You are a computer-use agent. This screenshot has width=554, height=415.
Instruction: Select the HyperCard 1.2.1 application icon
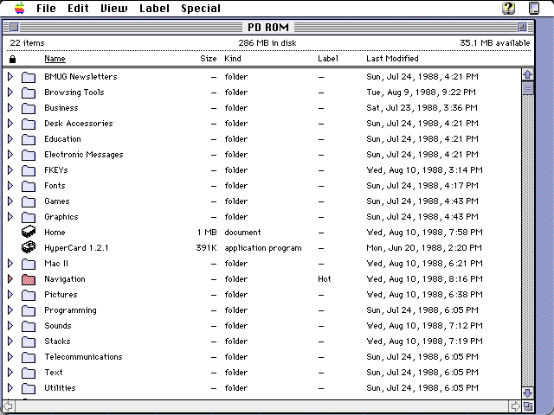pyautogui.click(x=29, y=247)
